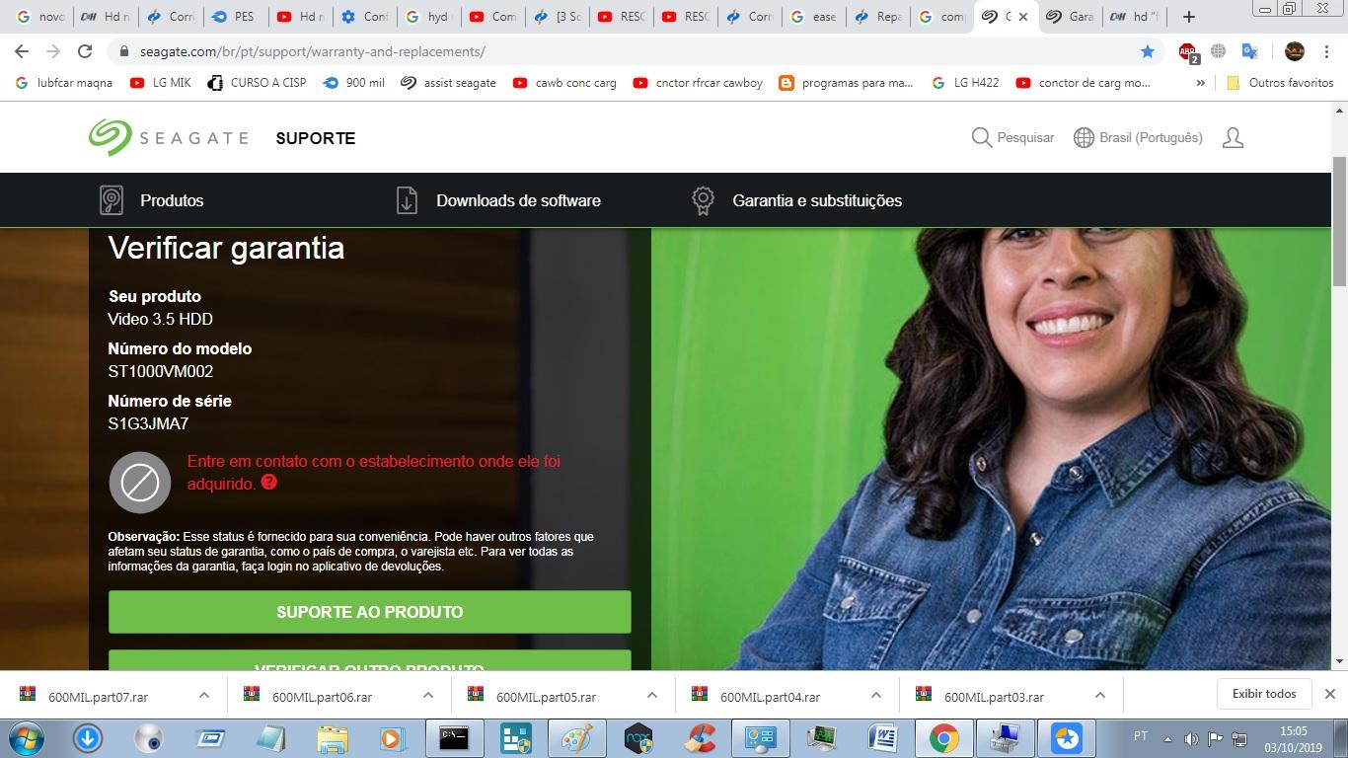Click the user account profile icon
Screen dimensions: 1348x758
coord(1233,137)
